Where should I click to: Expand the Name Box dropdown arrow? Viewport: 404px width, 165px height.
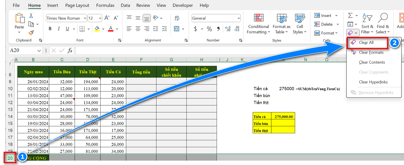39,51
